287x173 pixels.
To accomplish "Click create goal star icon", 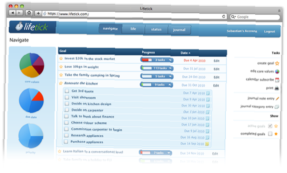I will tap(277, 64).
